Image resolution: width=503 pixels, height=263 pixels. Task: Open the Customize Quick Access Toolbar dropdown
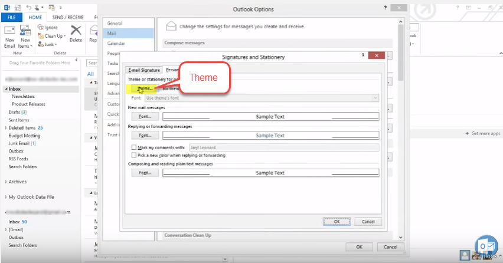click(x=61, y=7)
